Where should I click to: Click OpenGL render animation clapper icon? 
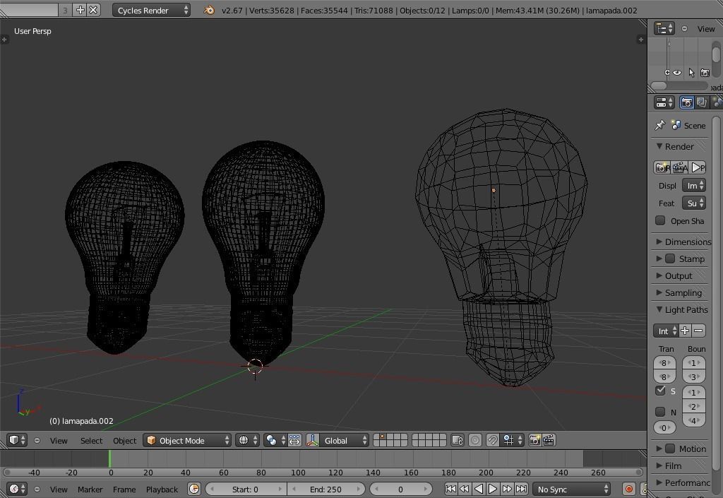pos(549,440)
